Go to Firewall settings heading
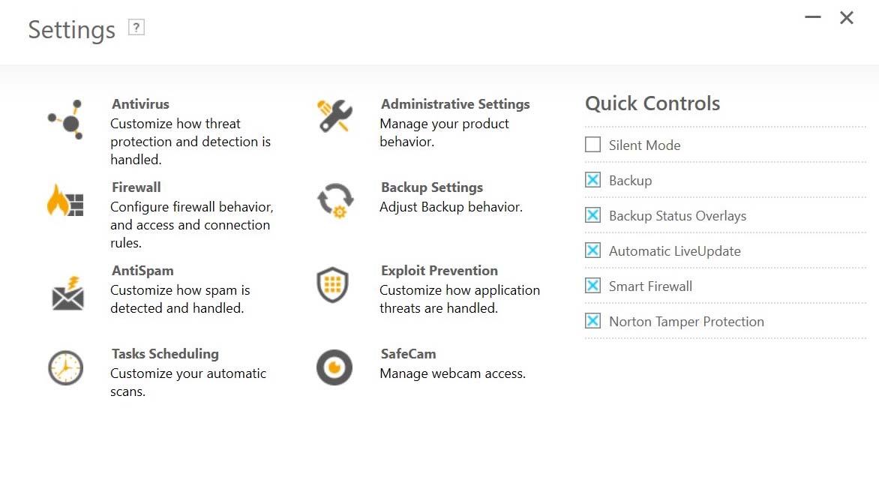879x495 pixels. point(136,187)
